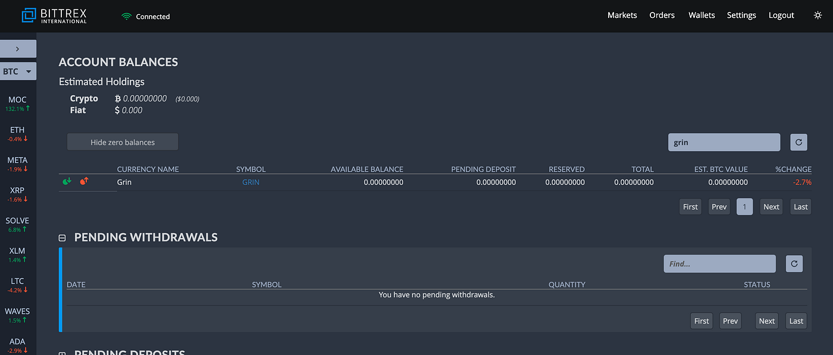Open the BTC market dropdown
833x355 pixels.
point(18,71)
